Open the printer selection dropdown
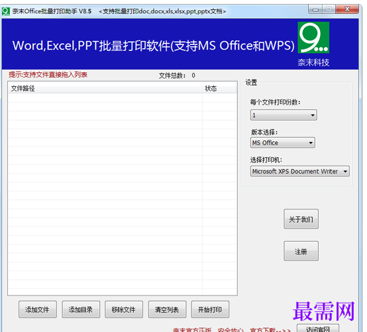Viewport: 367px width, 332px height. click(x=300, y=171)
